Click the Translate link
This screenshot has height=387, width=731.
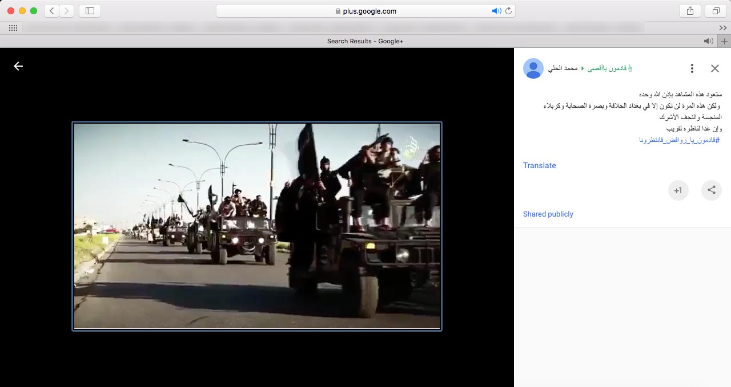point(539,165)
